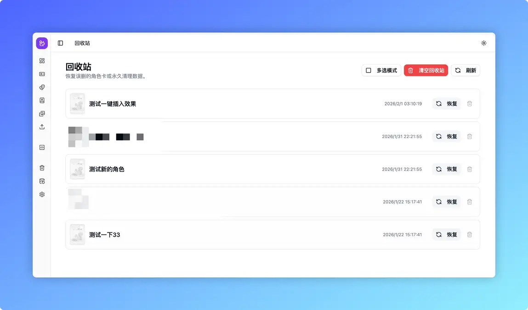Select the 测试一键插入效果 card title
The height and width of the screenshot is (310, 528).
coord(113,104)
